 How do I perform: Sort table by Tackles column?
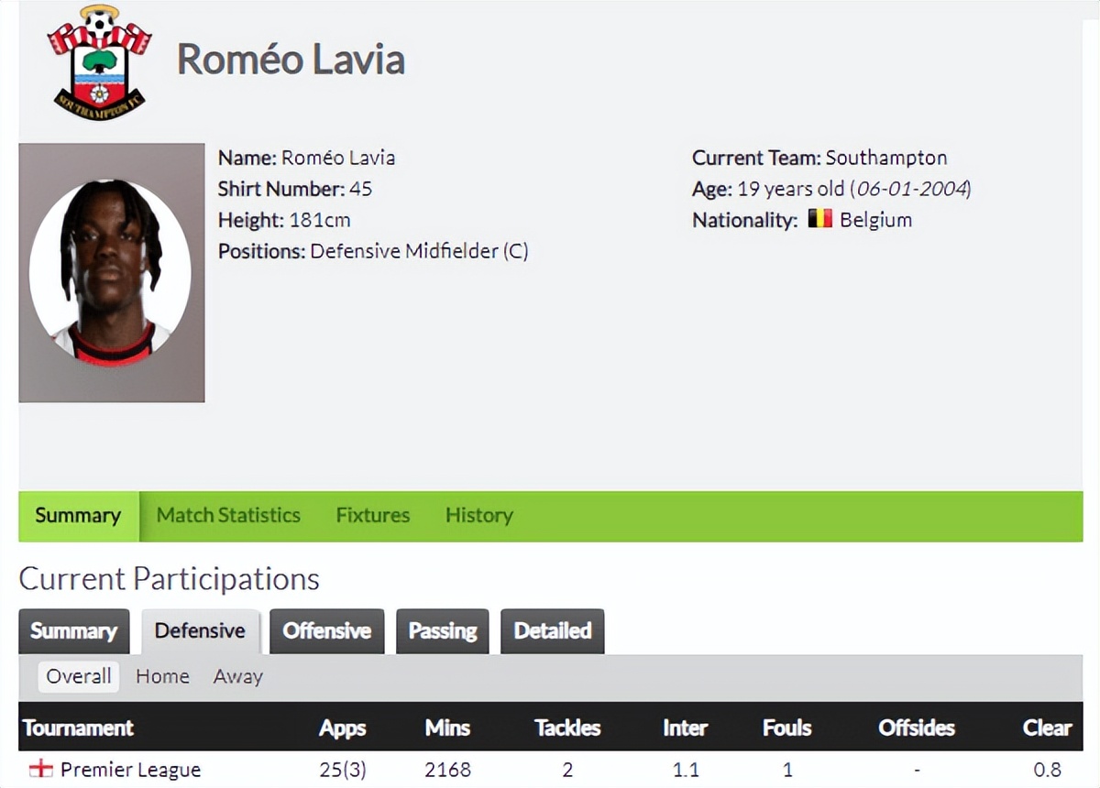pos(567,728)
